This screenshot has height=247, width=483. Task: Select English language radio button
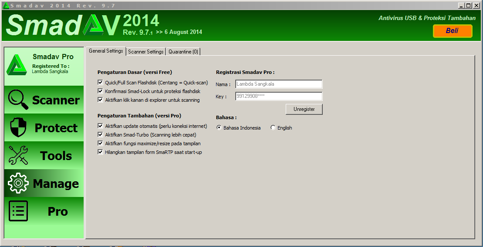273,127
